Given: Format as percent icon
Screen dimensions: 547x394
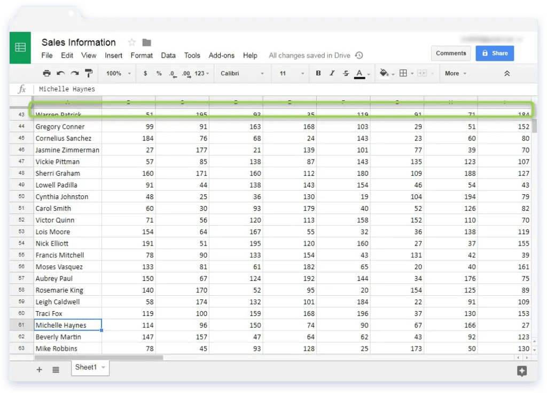Looking at the screenshot, I should coord(159,73).
